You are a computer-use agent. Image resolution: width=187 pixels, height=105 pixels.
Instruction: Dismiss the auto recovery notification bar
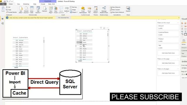(179, 18)
